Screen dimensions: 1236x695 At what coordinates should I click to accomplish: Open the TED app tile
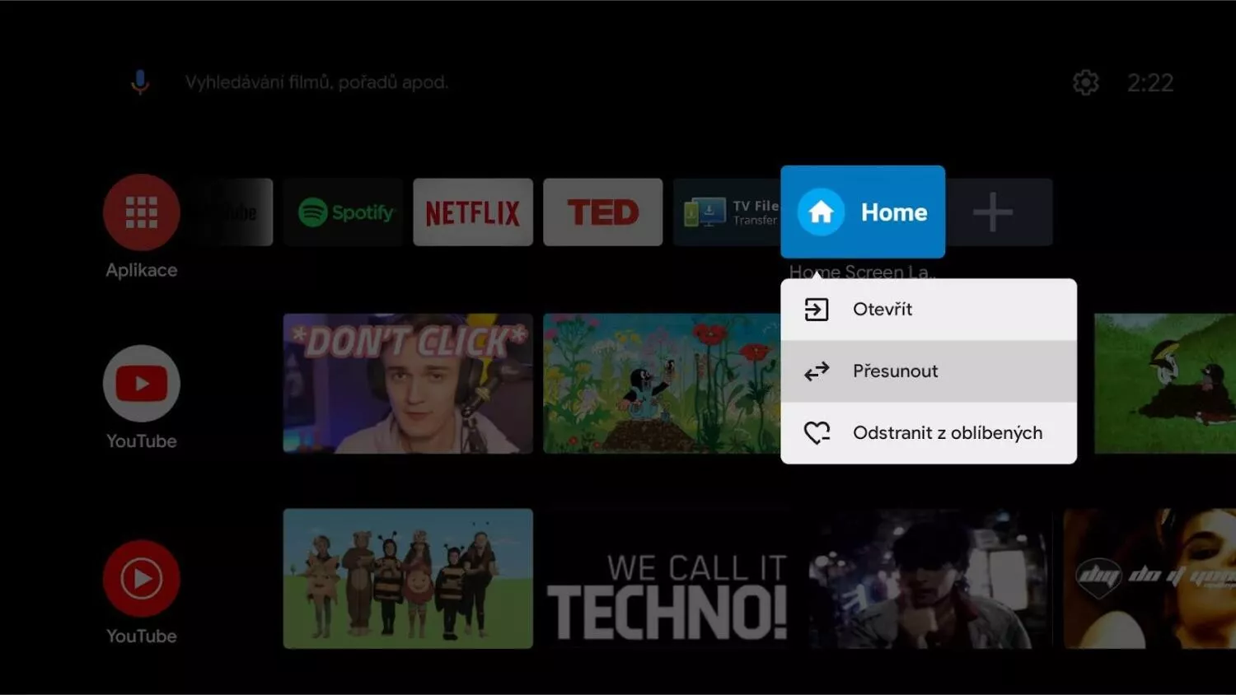(x=603, y=212)
